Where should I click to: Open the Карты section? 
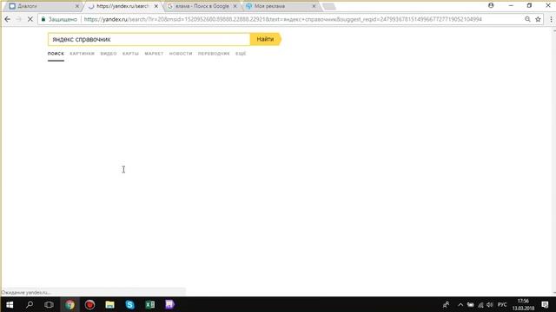click(130, 54)
